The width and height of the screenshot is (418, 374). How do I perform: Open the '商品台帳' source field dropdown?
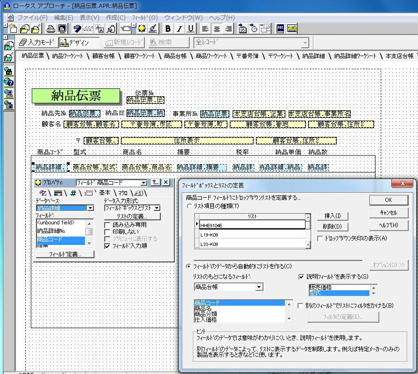(259, 287)
